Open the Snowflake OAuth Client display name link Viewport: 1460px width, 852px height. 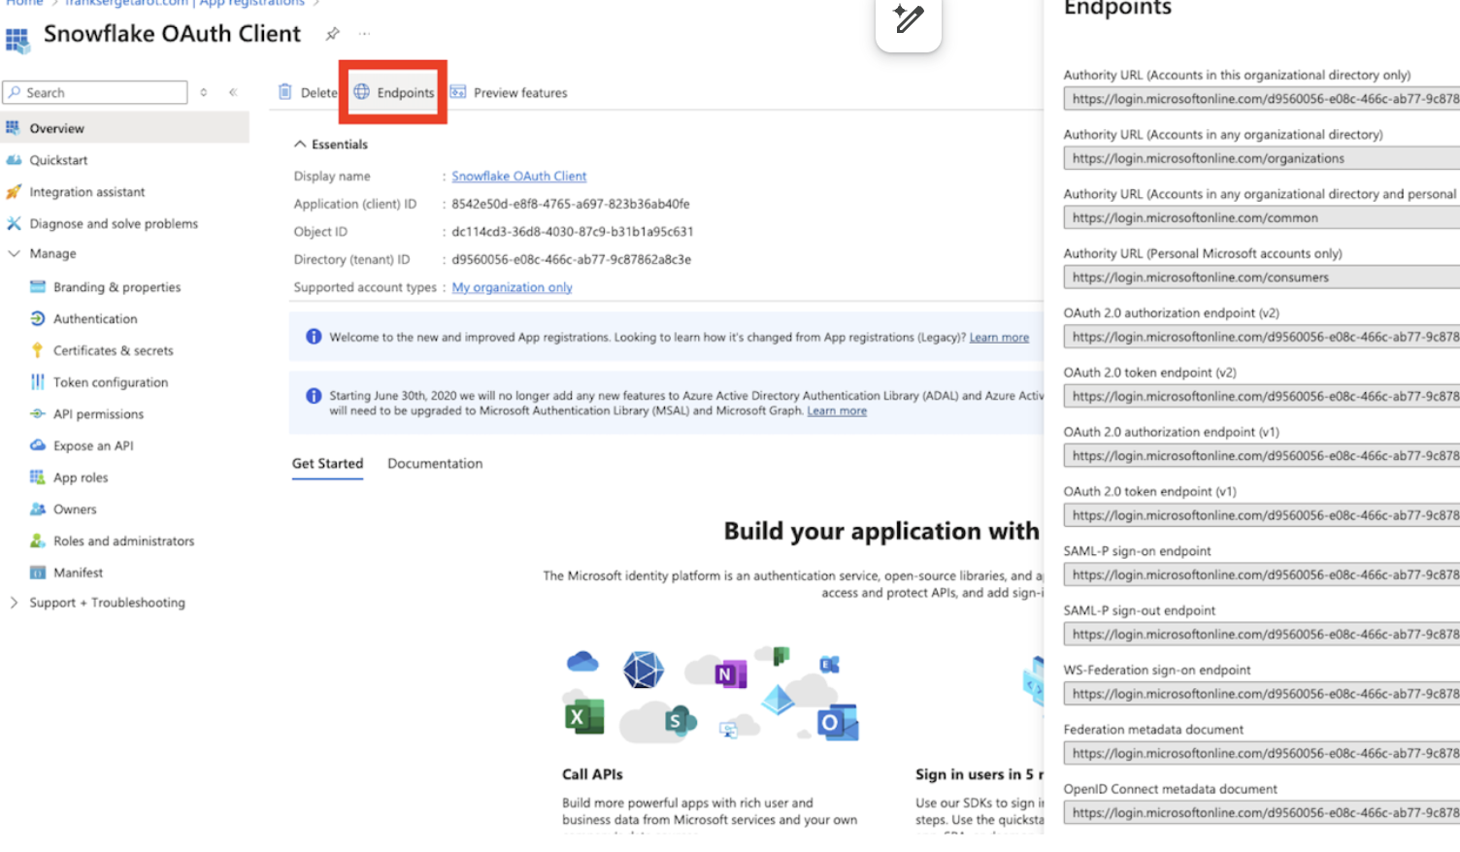pyautogui.click(x=518, y=176)
